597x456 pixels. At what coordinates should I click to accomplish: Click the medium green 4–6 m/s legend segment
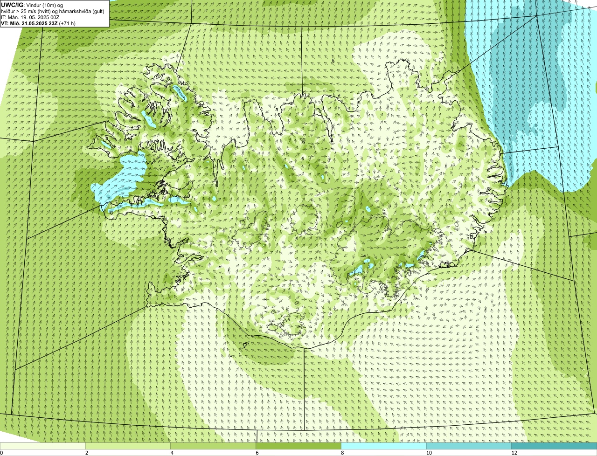click(214, 446)
